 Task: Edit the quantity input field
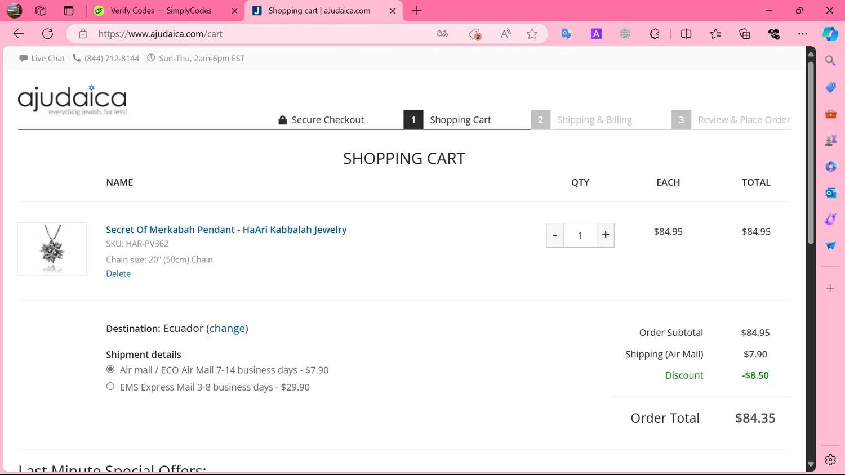(580, 235)
